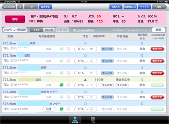The width and height of the screenshot is (169, 124).
Task: Open the 地図 map view
Action: point(160,30)
